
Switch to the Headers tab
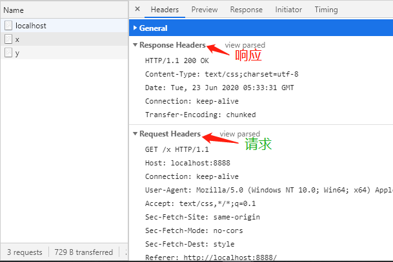point(165,10)
